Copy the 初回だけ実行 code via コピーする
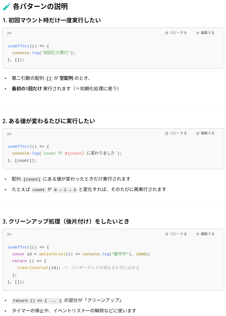The height and width of the screenshot is (316, 226). pos(176,33)
